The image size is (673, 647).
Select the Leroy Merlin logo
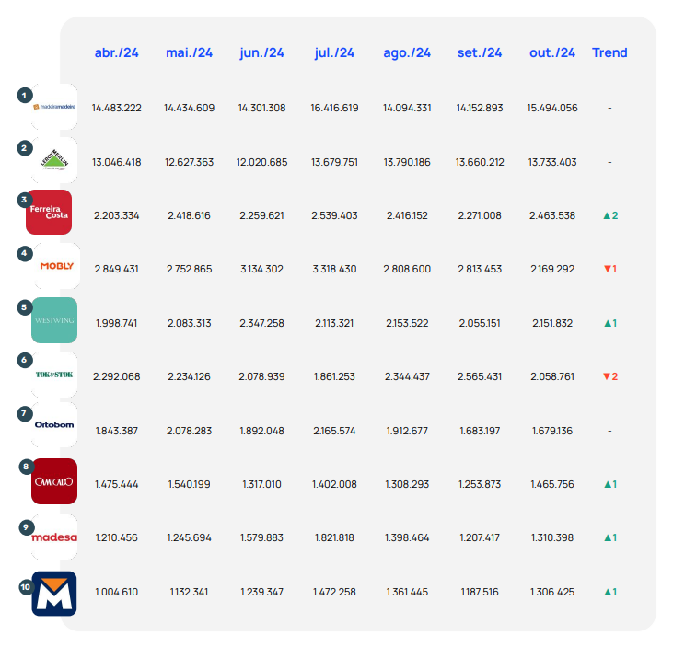click(54, 161)
